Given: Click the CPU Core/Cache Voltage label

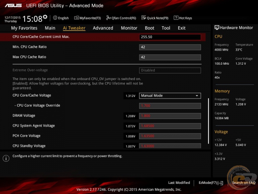Looking at the screenshot, I should pyautogui.click(x=32, y=95).
